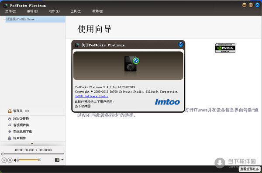Open 铃声制作 ringtone maker

tap(17, 138)
